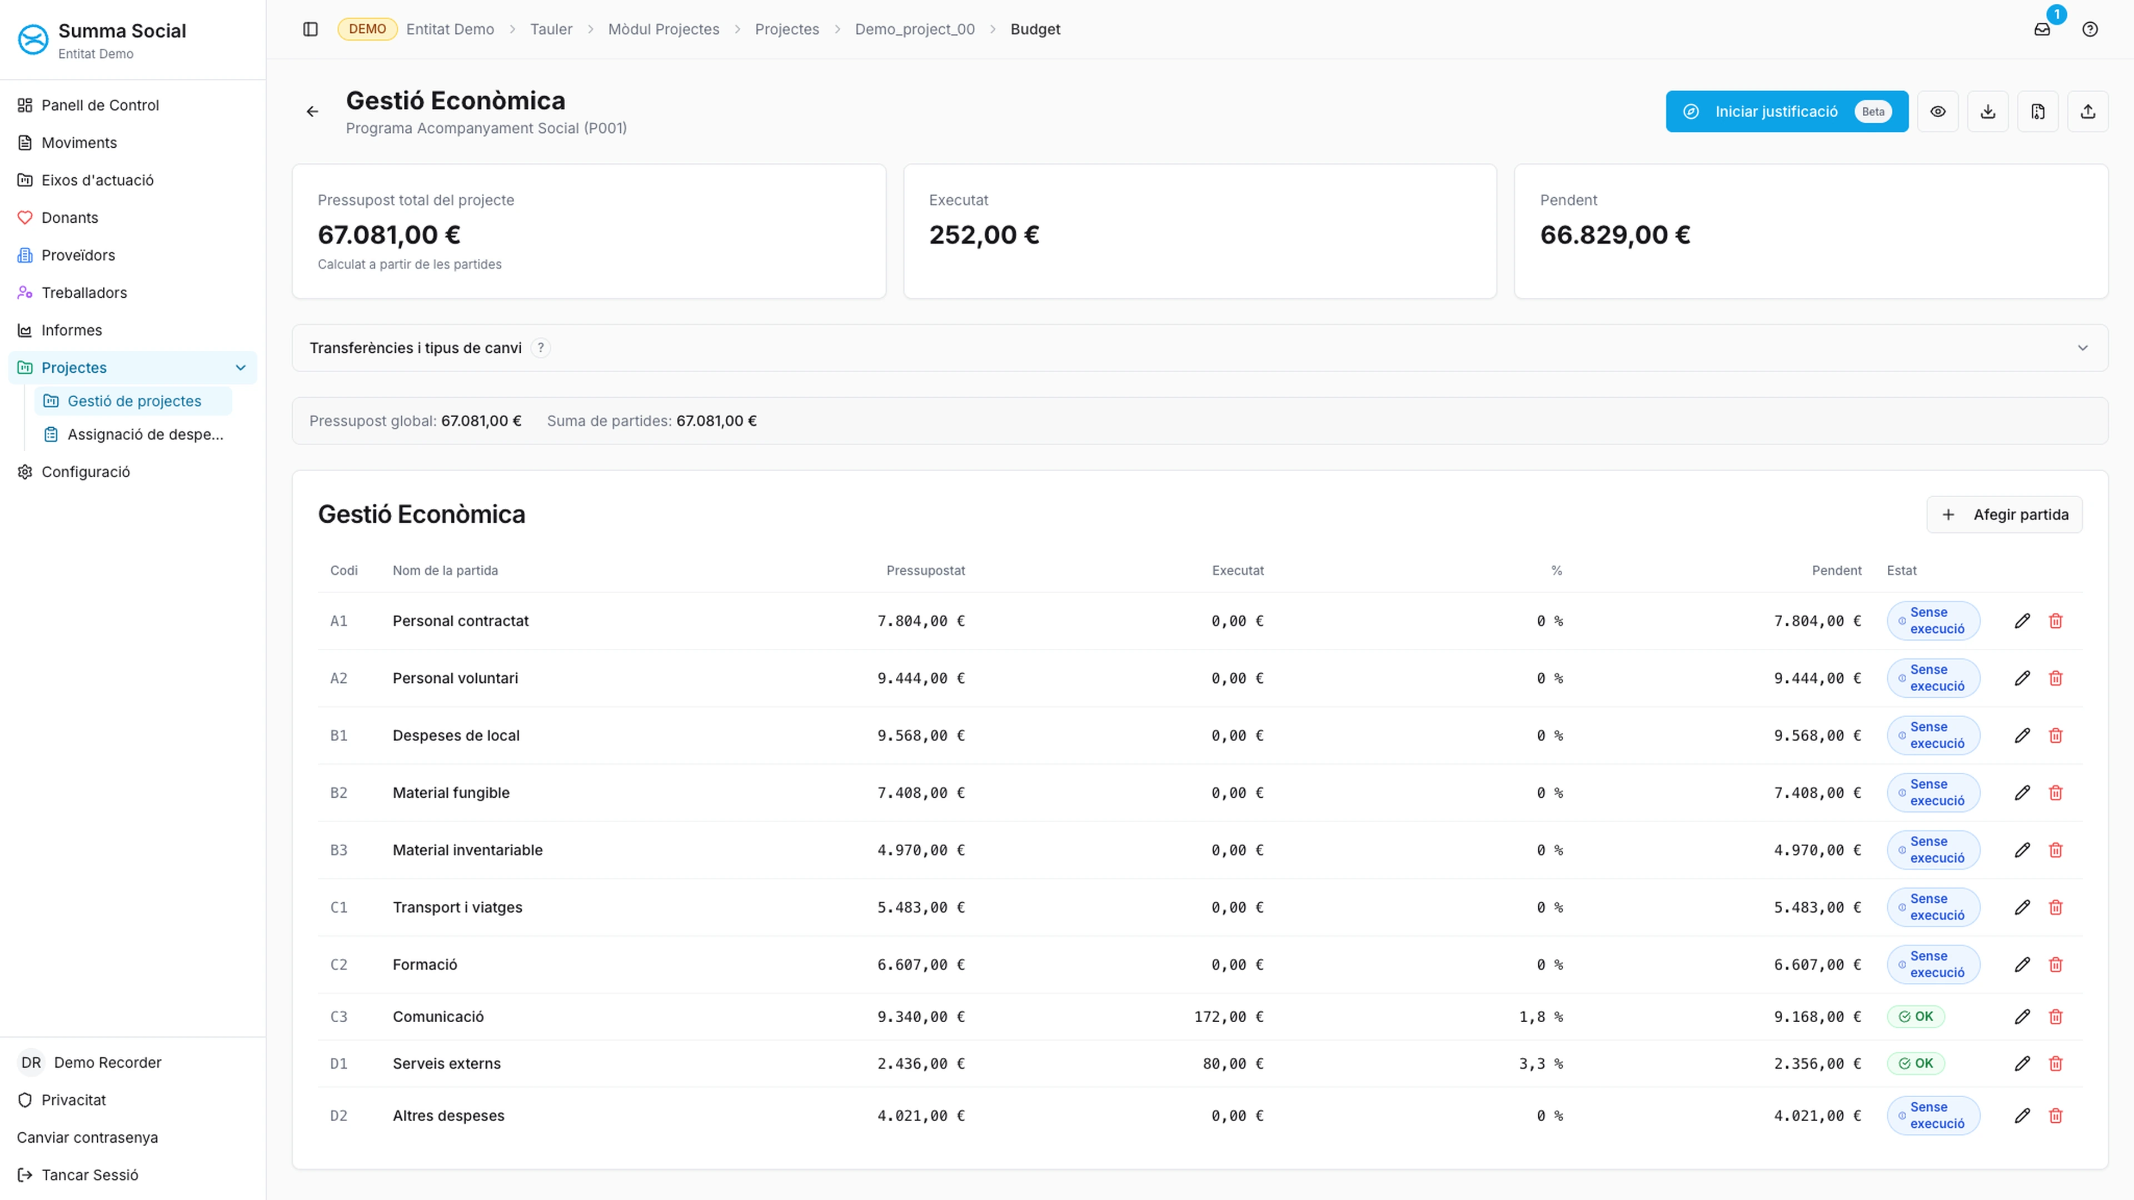The image size is (2134, 1200).
Task: Open Demo_project_00 breadcrumb link
Action: (x=915, y=30)
